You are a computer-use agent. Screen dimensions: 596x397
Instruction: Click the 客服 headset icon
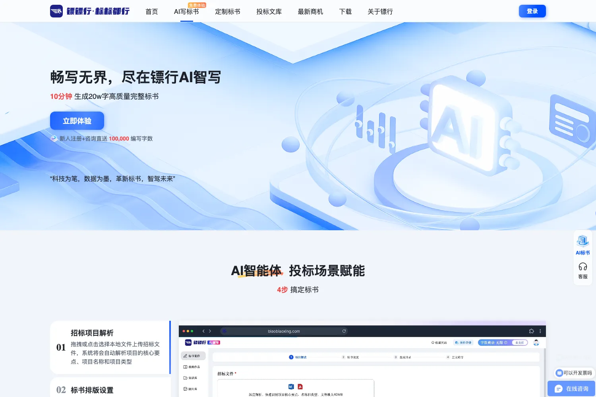[583, 266]
